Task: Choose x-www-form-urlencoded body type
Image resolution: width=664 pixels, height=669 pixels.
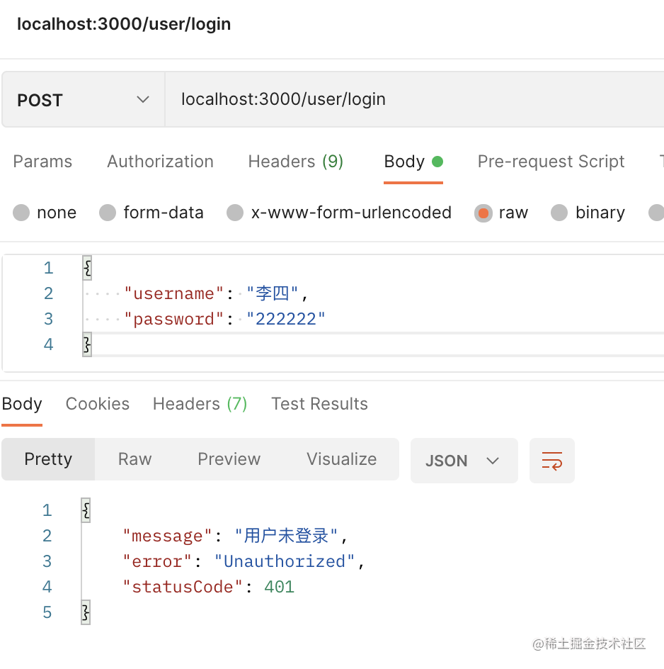Action: pyautogui.click(x=235, y=213)
